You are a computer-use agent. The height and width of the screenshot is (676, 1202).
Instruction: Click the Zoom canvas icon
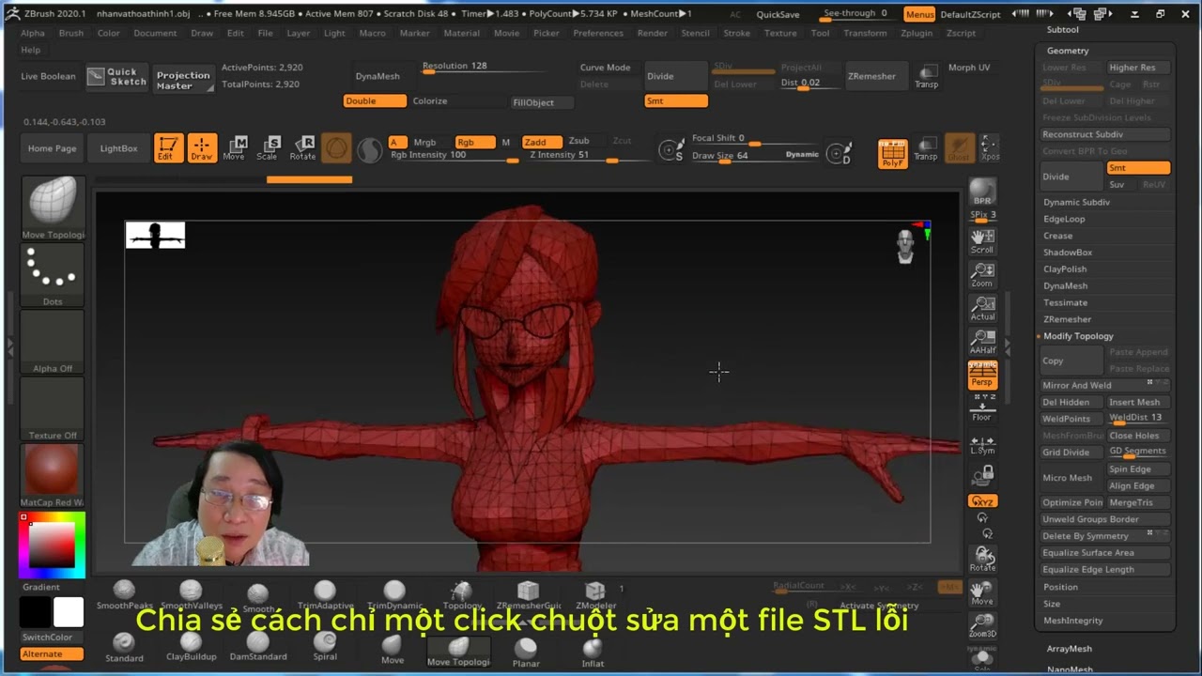(x=982, y=274)
